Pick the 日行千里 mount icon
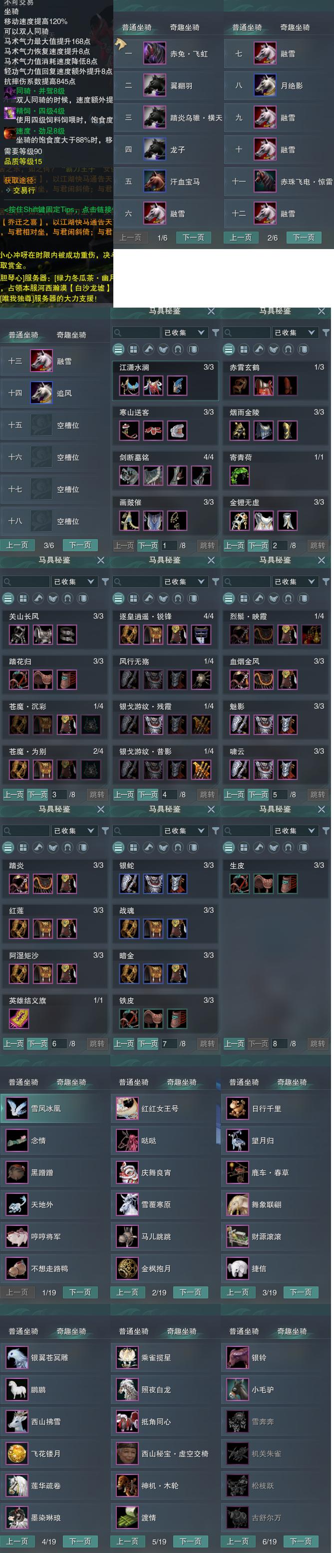Viewport: 334px width, 1553px height. click(x=237, y=1108)
